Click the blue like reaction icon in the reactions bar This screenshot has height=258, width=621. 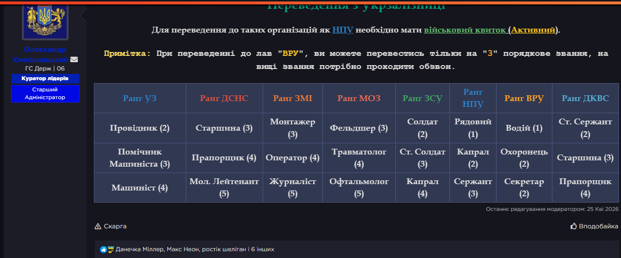(103, 249)
